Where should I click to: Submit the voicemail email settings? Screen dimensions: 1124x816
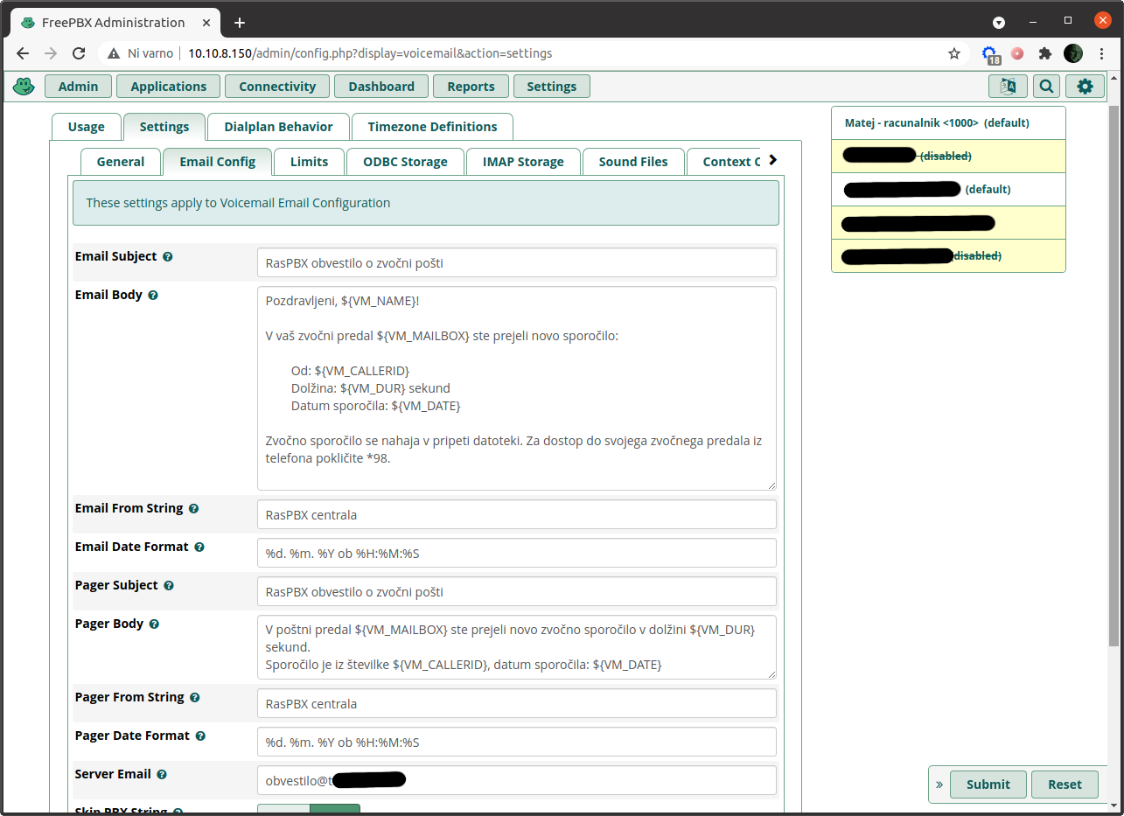pyautogui.click(x=988, y=785)
